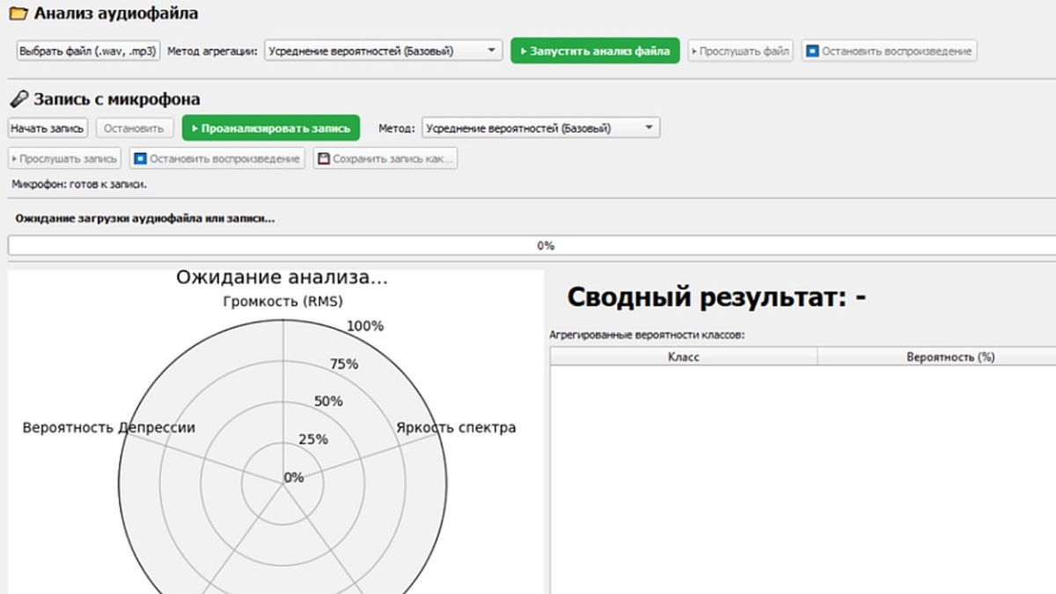Screen dimensions: 1056x594
Task: Click Прослушать запись button
Action: pyautogui.click(x=64, y=159)
